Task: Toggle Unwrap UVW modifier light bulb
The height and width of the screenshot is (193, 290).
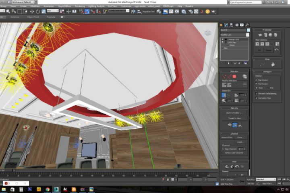Action: pos(223,39)
